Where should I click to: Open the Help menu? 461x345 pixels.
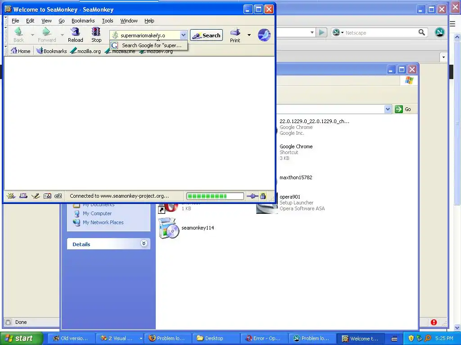pyautogui.click(x=149, y=21)
